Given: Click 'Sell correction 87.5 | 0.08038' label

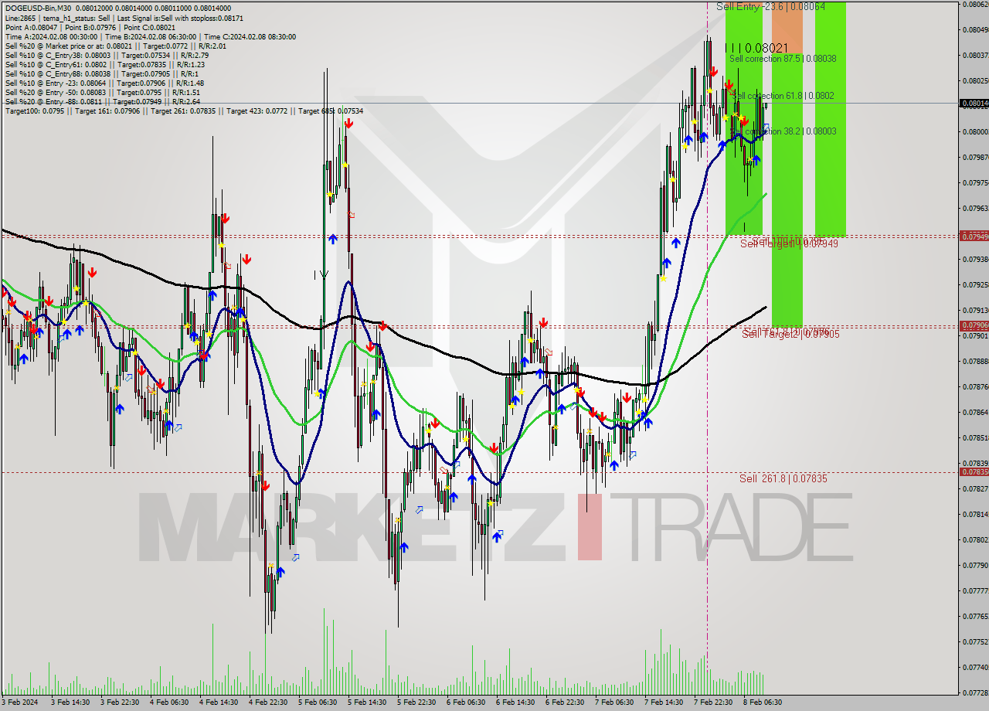Looking at the screenshot, I should click(783, 59).
